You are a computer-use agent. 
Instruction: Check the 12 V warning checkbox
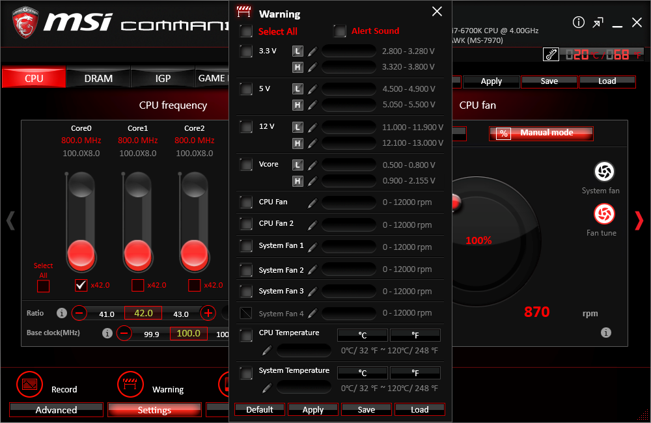[x=246, y=127]
